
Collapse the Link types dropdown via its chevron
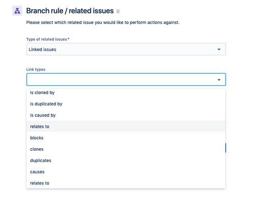[219, 80]
